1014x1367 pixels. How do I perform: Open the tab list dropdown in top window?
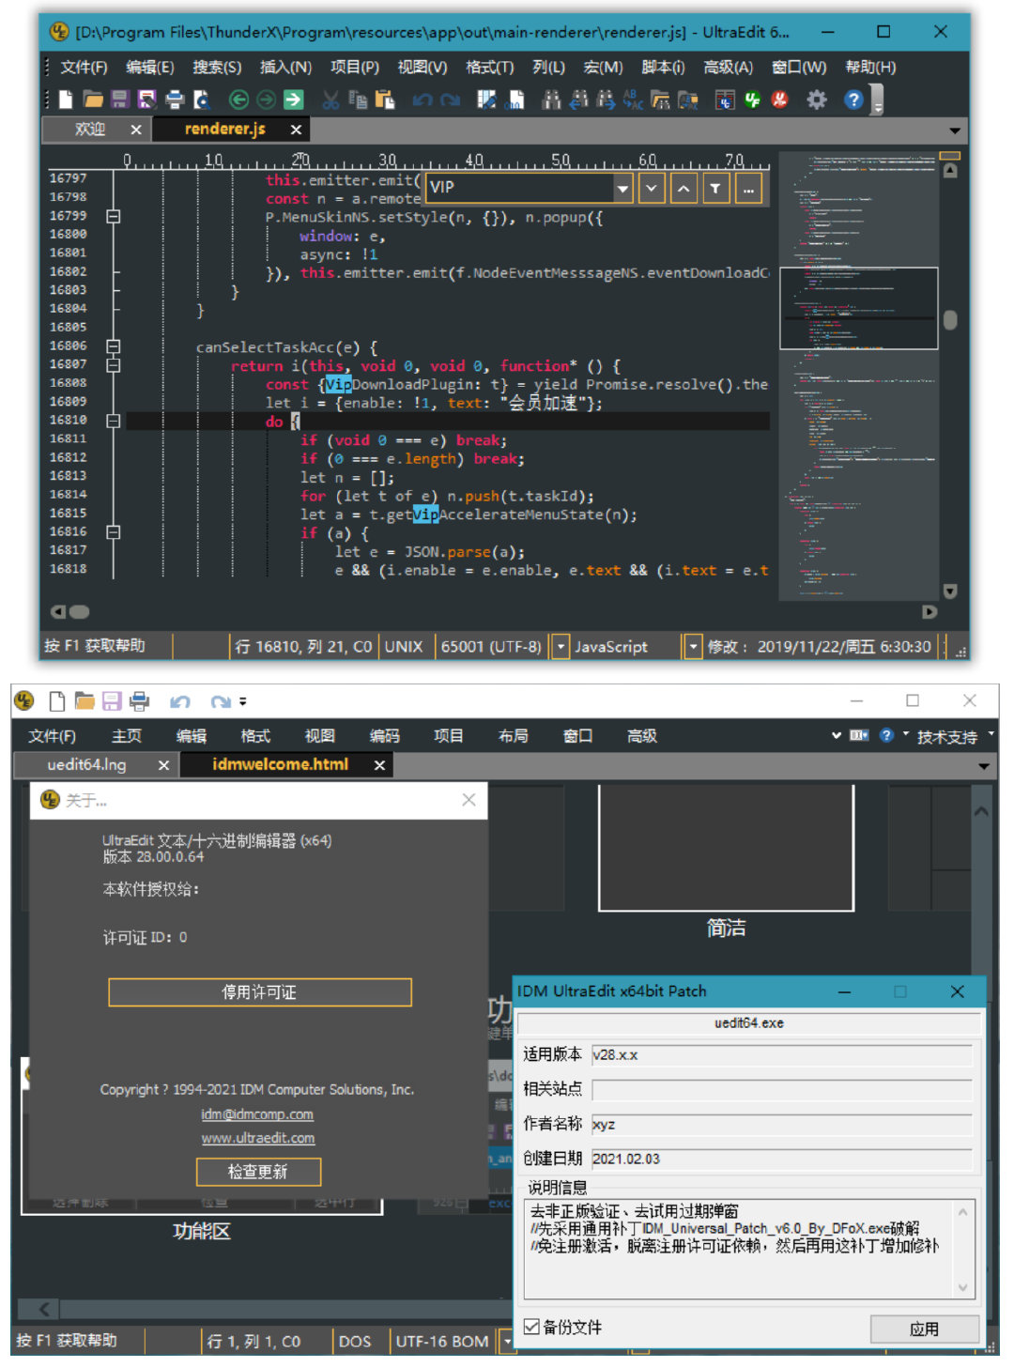point(955,131)
